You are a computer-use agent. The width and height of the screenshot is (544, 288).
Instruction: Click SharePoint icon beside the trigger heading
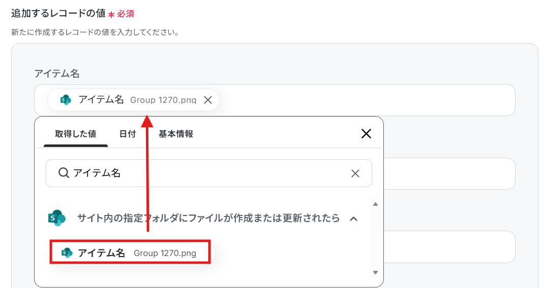57,218
